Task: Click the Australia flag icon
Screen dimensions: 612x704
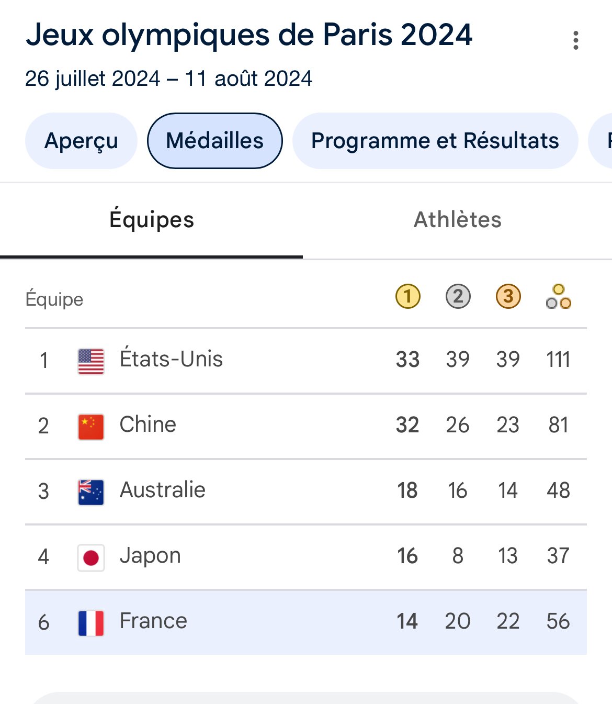Action: 91,492
